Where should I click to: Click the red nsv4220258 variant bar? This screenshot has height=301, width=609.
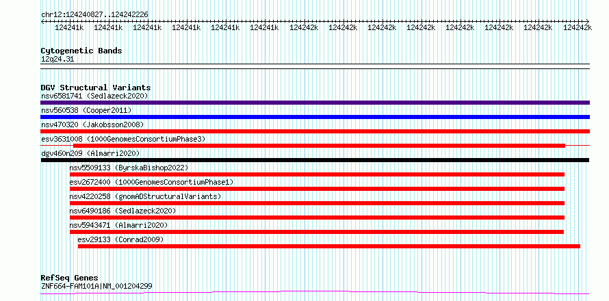pyautogui.click(x=317, y=203)
